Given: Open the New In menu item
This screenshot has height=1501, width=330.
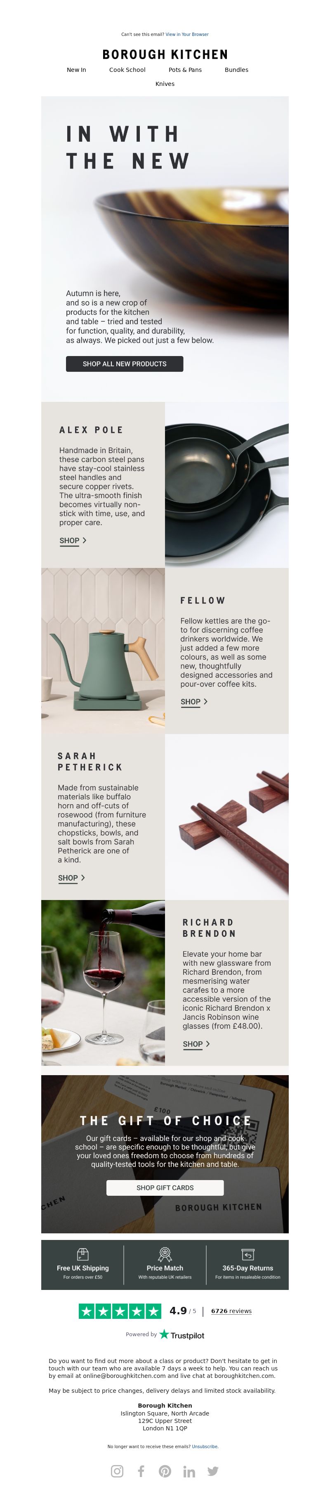Looking at the screenshot, I should click(x=76, y=70).
